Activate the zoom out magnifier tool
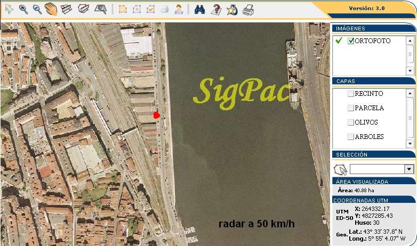 pos(37,9)
